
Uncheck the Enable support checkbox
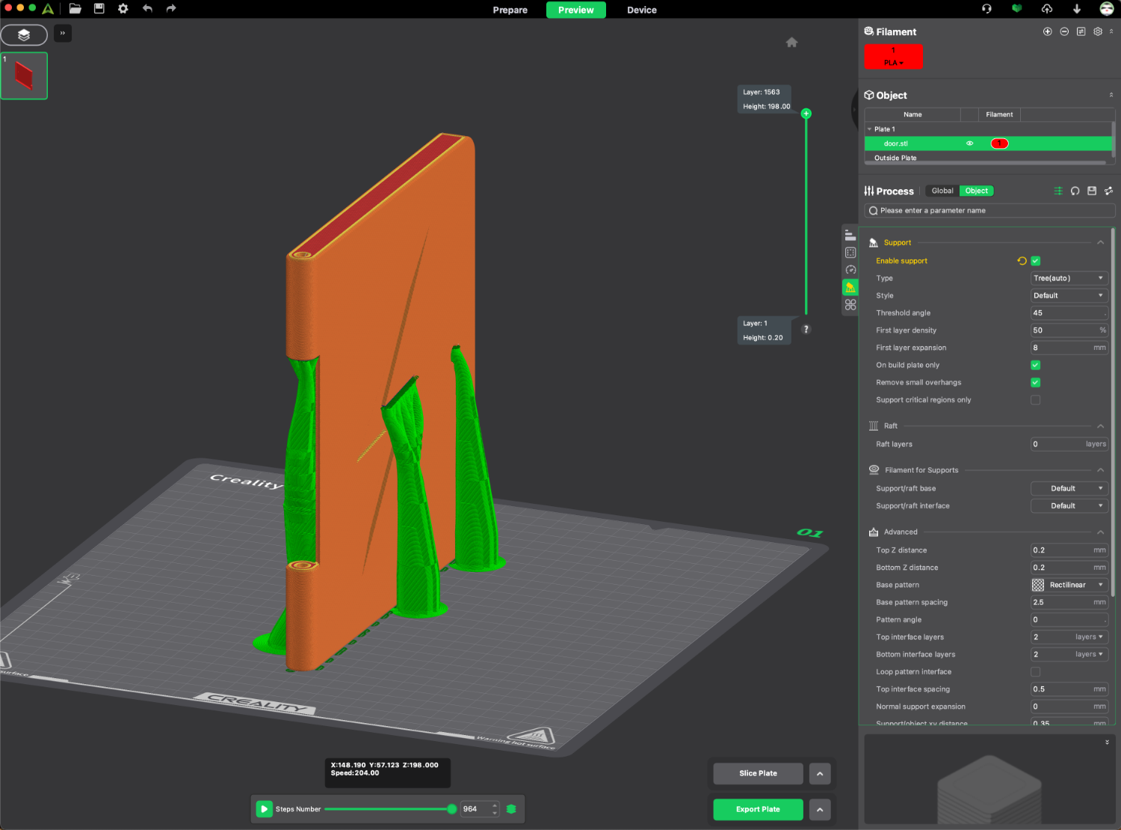click(x=1036, y=261)
